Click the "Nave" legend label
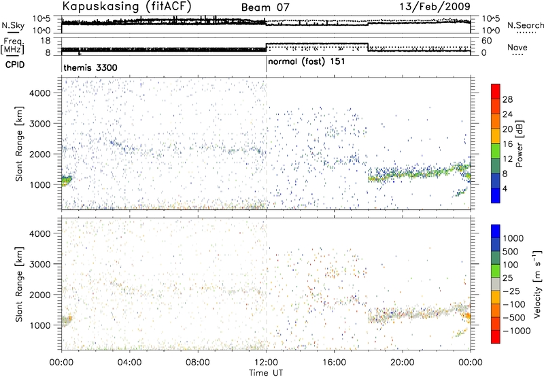The width and height of the screenshot is (544, 377). [517, 47]
